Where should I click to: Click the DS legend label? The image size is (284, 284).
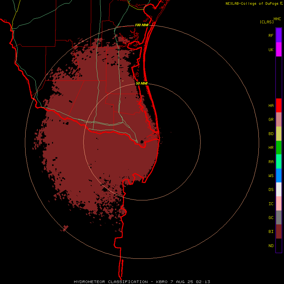click(x=271, y=190)
